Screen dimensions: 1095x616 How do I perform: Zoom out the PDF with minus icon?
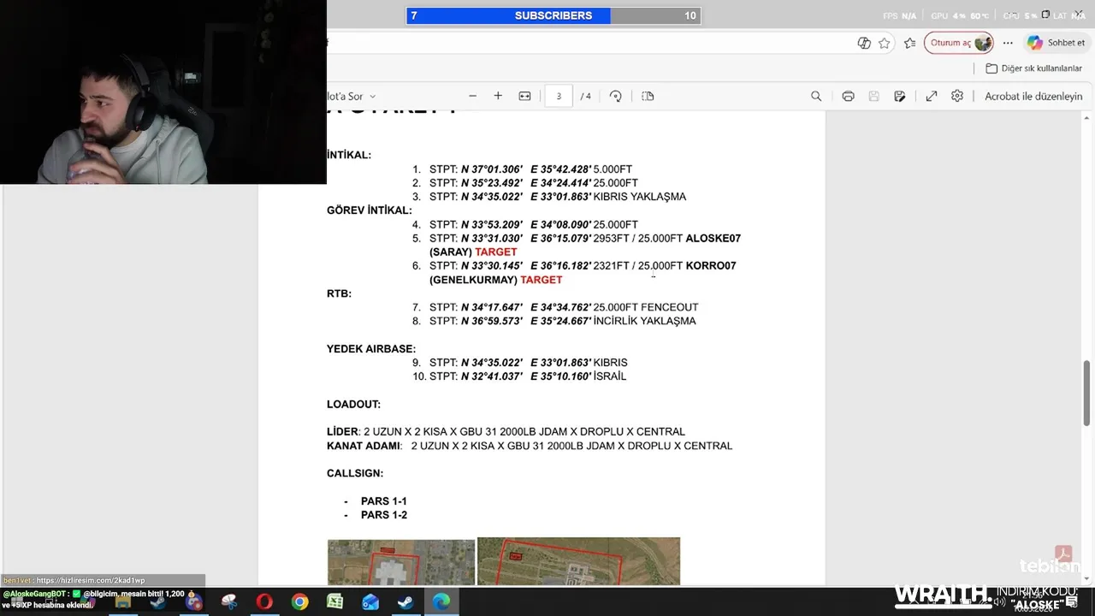tap(472, 96)
